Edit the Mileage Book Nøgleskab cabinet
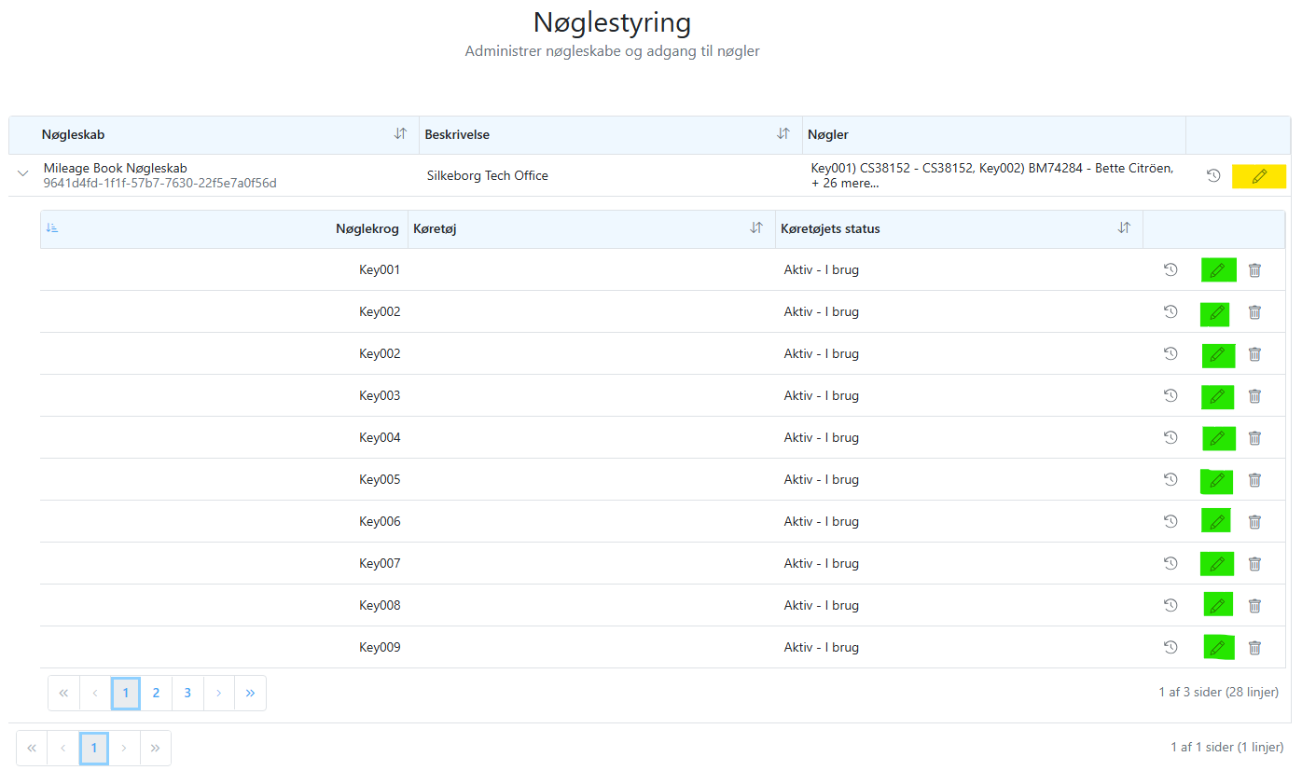The image size is (1302, 784). 1259,176
